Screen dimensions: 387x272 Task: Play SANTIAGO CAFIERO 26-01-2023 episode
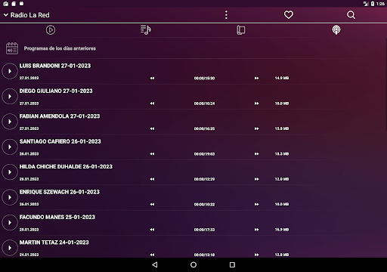pos(10,147)
